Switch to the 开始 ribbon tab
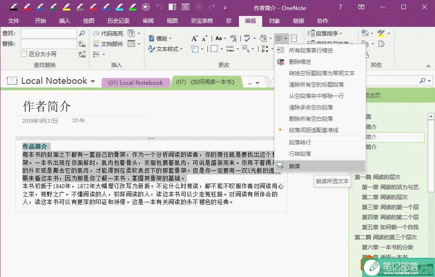 [40, 21]
